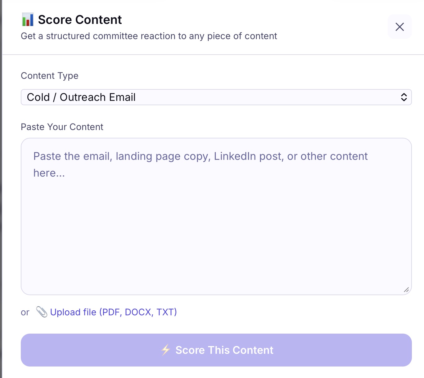
Task: Tap the lightning symbol inside Score This Content
Action: [x=166, y=350]
